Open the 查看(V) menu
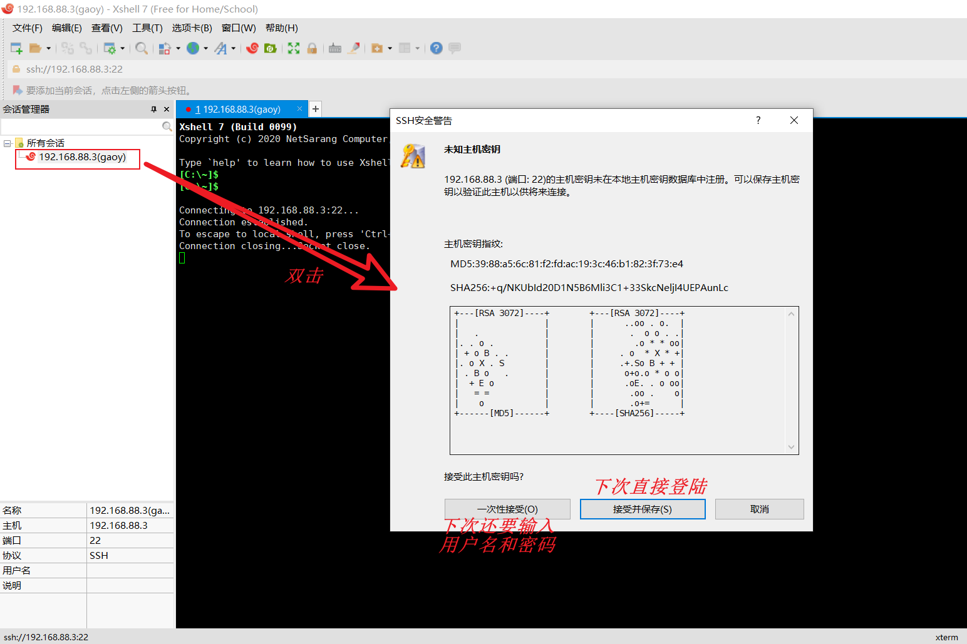This screenshot has width=967, height=644. [107, 28]
